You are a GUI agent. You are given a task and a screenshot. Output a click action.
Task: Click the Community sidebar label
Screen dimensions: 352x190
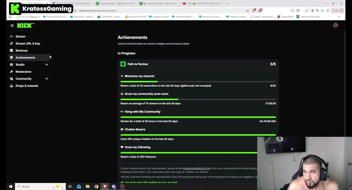[x=24, y=79]
